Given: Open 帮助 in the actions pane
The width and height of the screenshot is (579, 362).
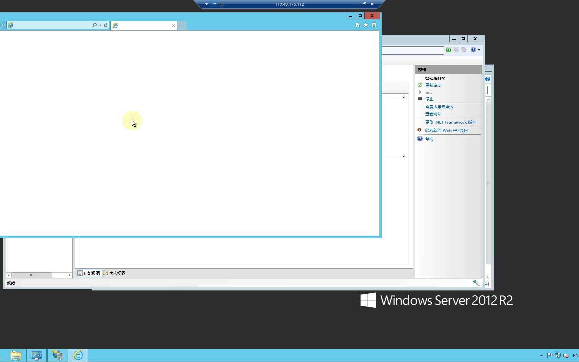Looking at the screenshot, I should pyautogui.click(x=429, y=139).
